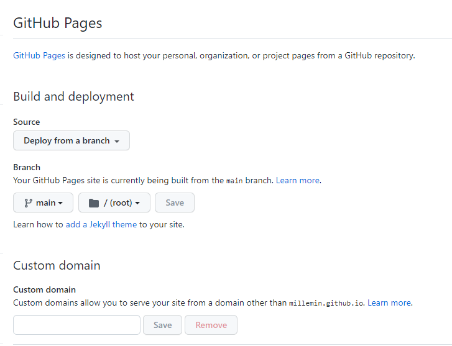Save the custom domain
The height and width of the screenshot is (346, 452).
(162, 325)
